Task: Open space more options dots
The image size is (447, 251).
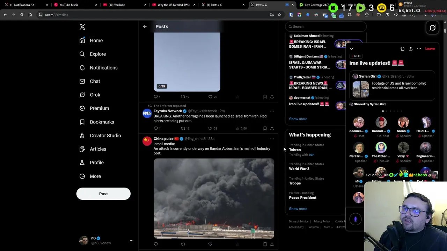Action: (x=419, y=49)
